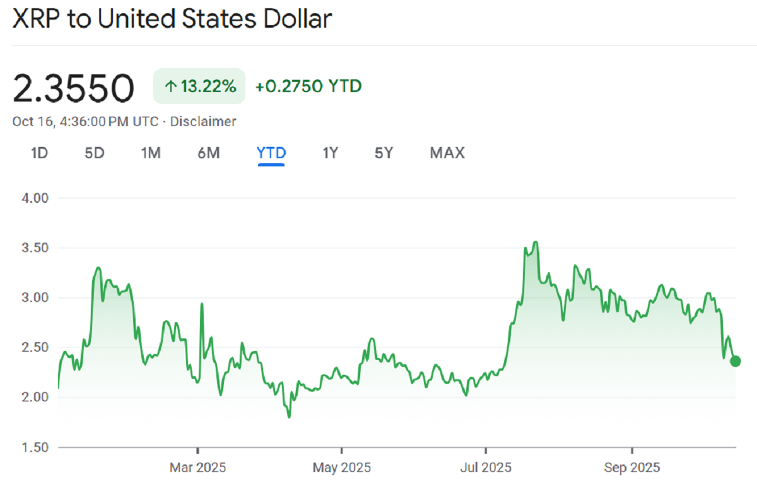Open the 6M chart view
This screenshot has height=484, width=757.
(x=208, y=153)
